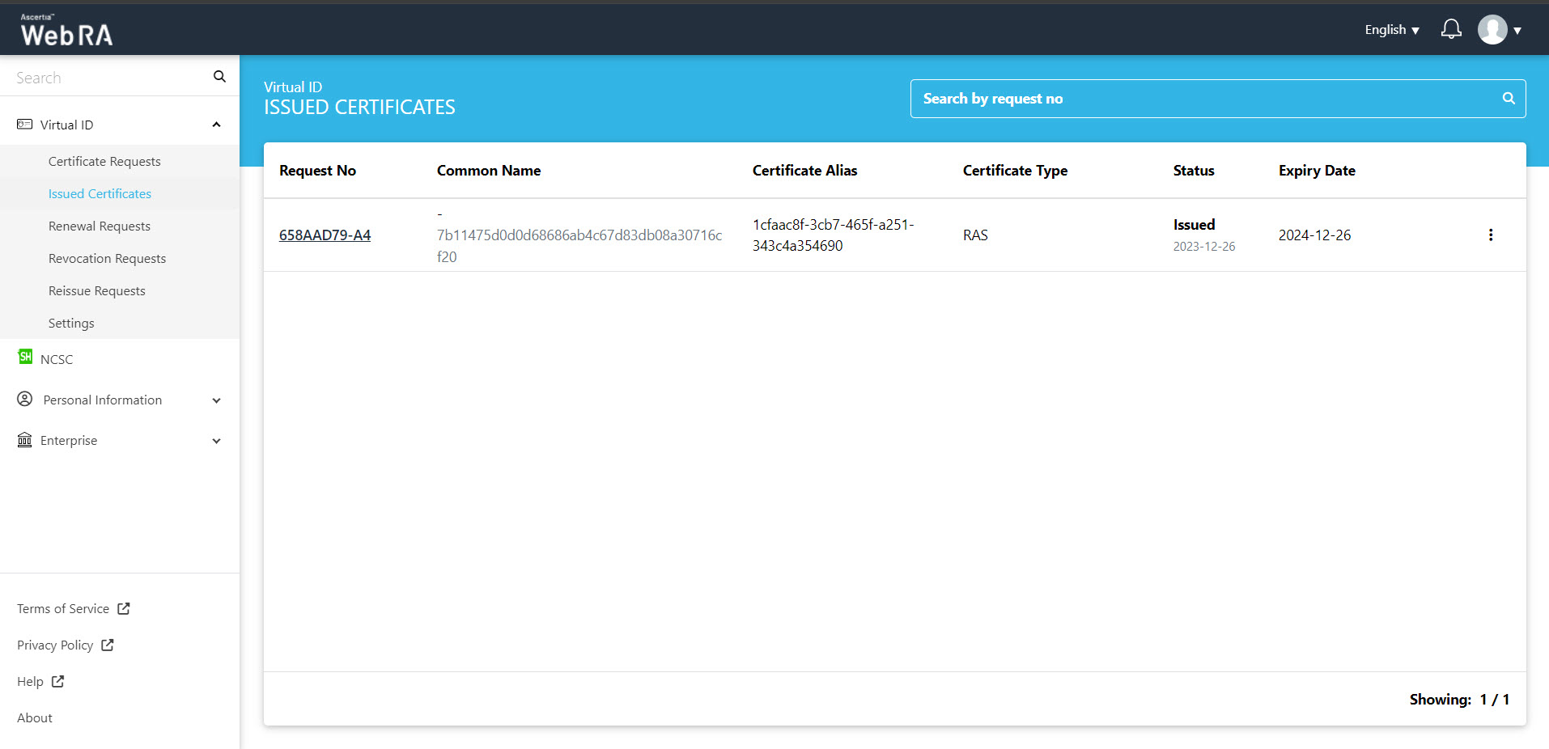Click the Status column header
This screenshot has height=749, width=1549.
coord(1194,171)
